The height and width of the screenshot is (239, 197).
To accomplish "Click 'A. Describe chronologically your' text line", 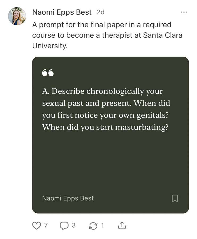I will [x=102, y=91].
